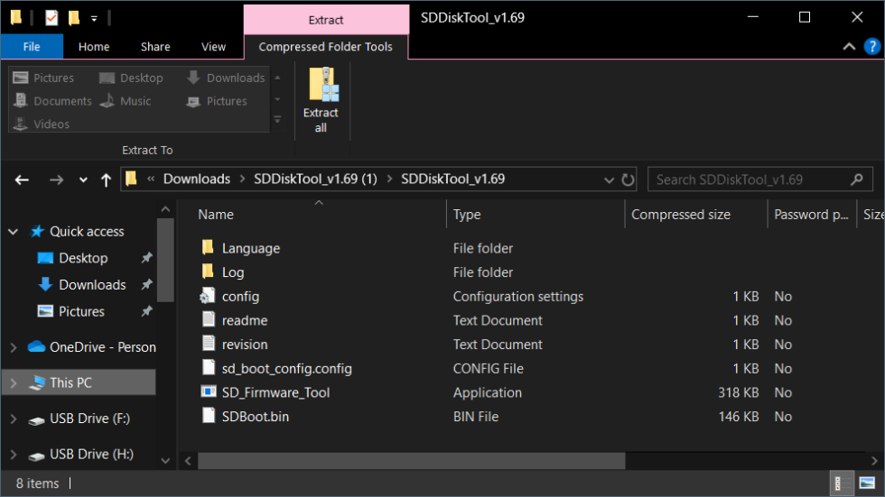This screenshot has width=885, height=497.
Task: Expand the This PC tree node
Action: tap(13, 383)
